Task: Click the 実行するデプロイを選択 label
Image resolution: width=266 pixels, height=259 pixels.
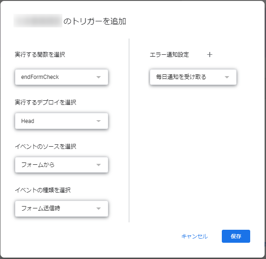Action: point(46,102)
